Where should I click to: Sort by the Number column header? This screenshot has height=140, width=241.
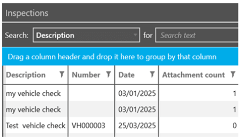86,75
